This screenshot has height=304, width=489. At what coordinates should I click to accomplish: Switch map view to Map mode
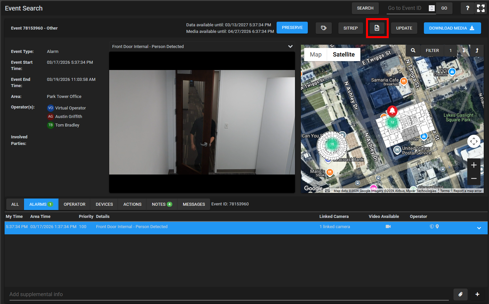click(315, 55)
